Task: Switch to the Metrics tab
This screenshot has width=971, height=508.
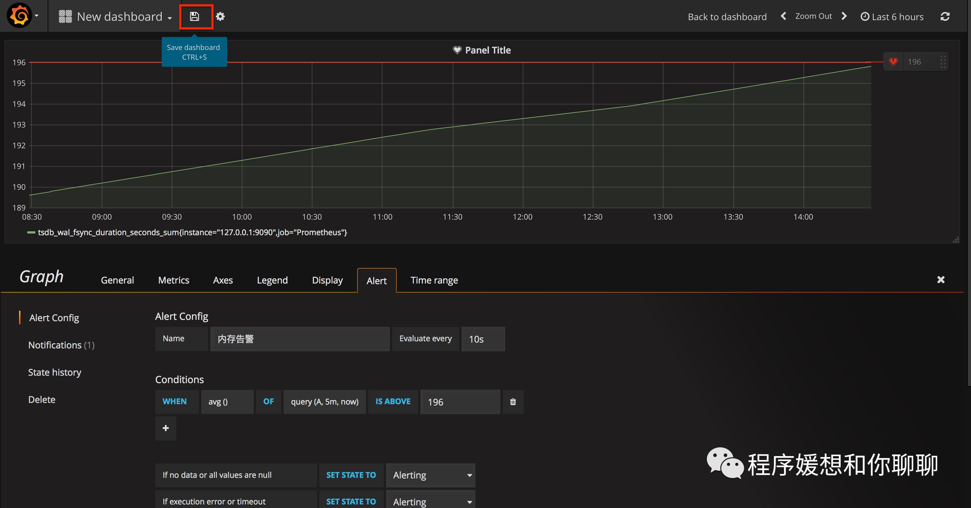Action: 173,280
